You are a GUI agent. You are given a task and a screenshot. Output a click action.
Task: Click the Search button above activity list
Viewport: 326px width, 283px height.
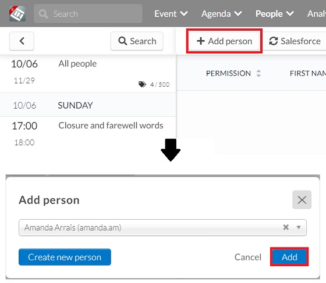pyautogui.click(x=137, y=41)
